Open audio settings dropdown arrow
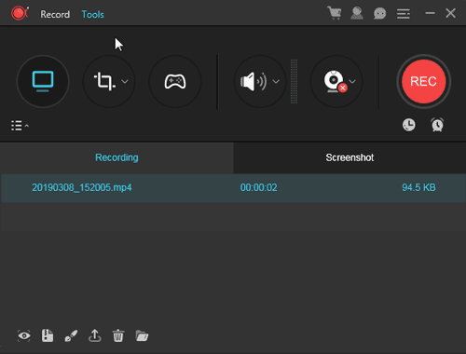 (276, 82)
